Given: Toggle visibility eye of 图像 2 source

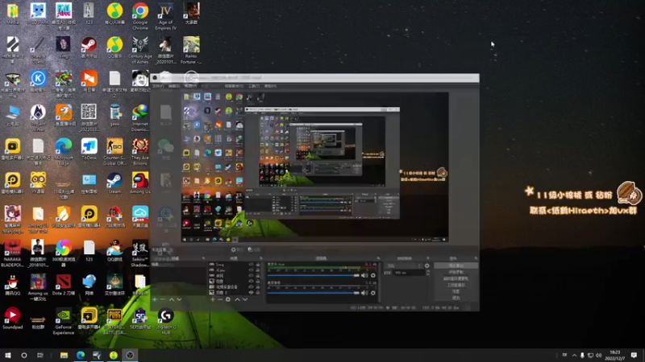Looking at the screenshot, I should (251, 293).
